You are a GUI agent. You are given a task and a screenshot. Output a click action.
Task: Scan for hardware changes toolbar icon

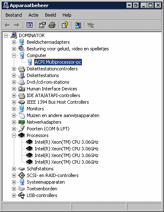(x=78, y=25)
